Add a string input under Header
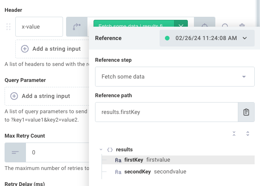Screen dimensions: 260x186 52,49
